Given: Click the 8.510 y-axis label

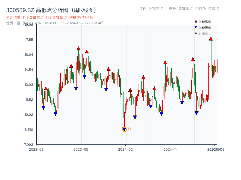Looking at the screenshot, I should 29,130.
